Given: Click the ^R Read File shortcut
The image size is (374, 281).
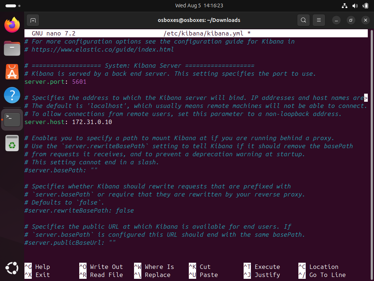Looking at the screenshot, I should 101,275.
